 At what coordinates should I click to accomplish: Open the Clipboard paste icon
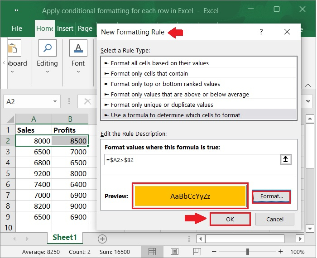(14, 48)
